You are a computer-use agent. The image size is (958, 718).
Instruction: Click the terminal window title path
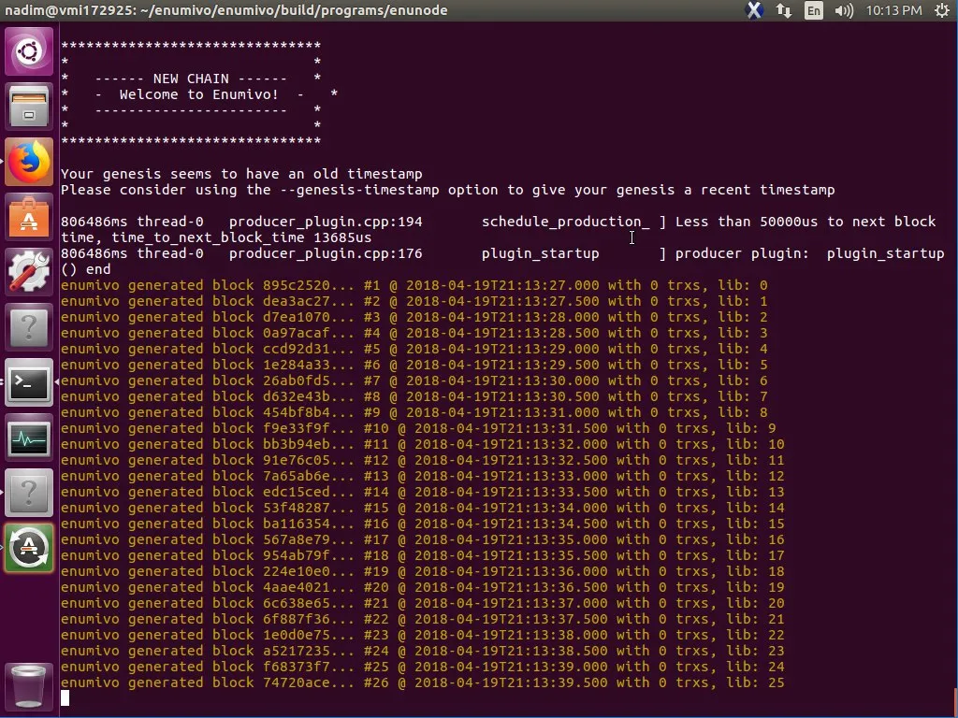[226, 10]
